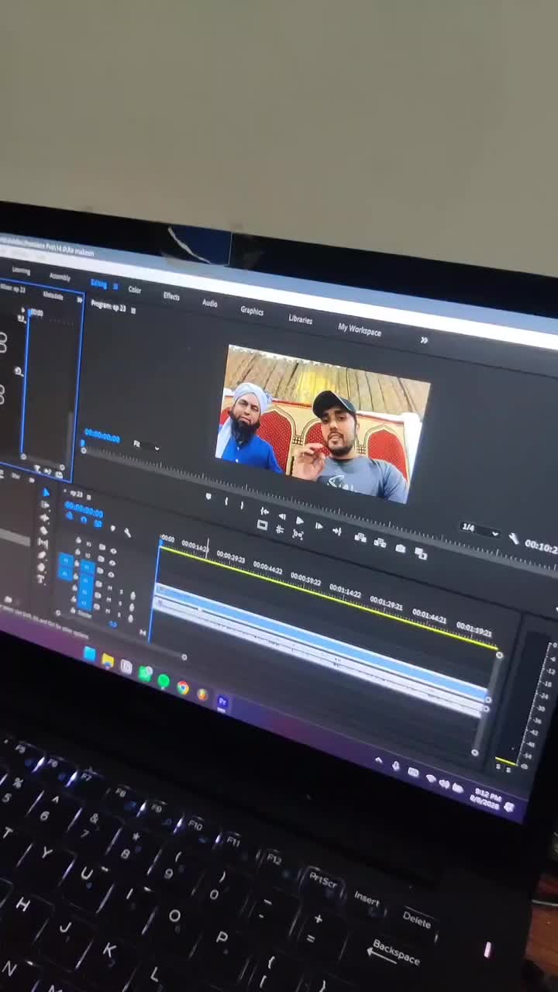
Task: Click the Lift button
Action: [360, 538]
